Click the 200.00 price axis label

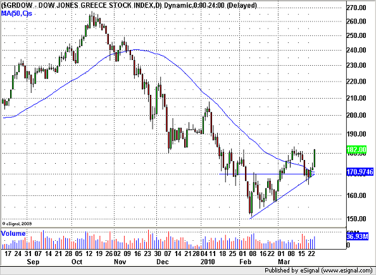point(356,115)
